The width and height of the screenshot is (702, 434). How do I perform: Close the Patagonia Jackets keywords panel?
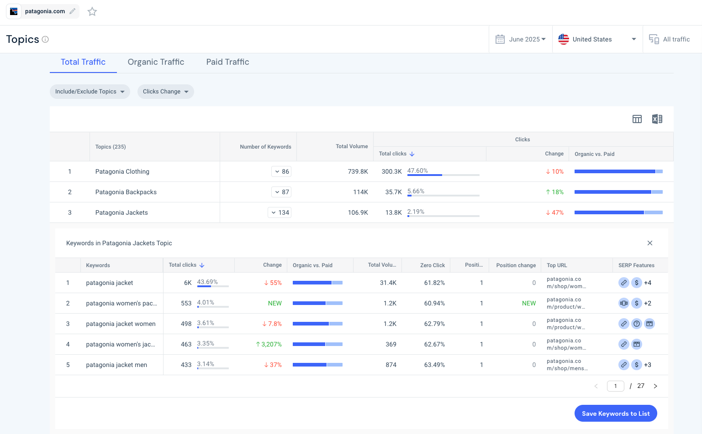click(650, 243)
